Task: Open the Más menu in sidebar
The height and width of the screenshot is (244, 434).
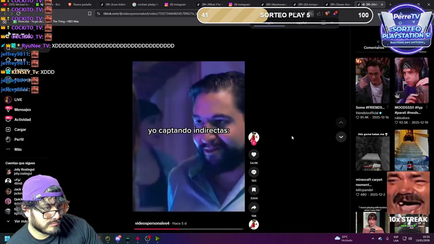Action: pos(18,149)
